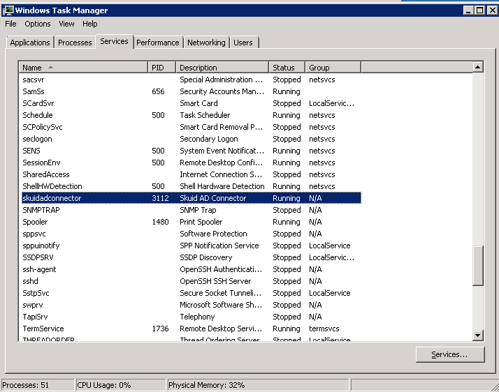This screenshot has width=499, height=392.
Task: Select the sppuinotify service row
Action: pos(191,246)
